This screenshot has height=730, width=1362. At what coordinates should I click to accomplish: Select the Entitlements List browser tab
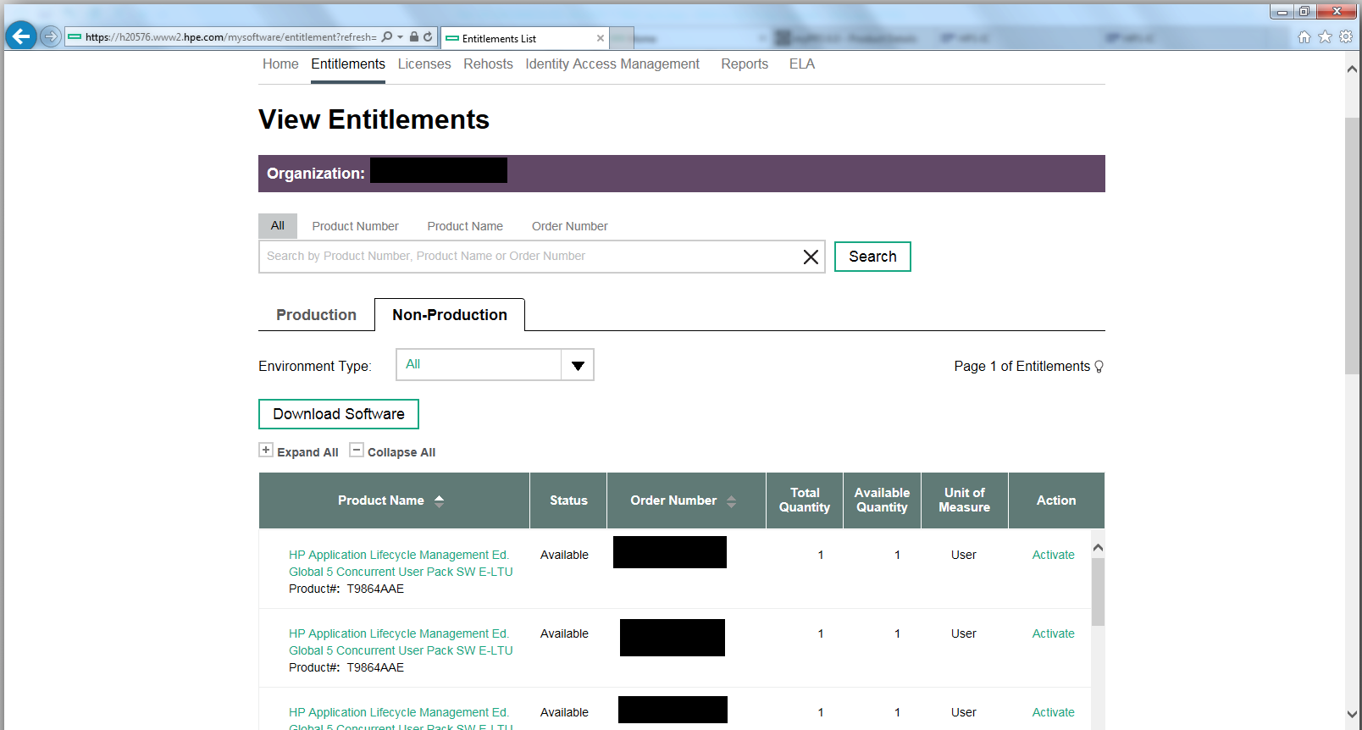(x=525, y=38)
